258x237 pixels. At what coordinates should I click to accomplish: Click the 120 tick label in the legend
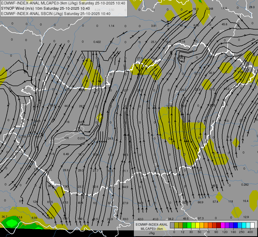click(225, 232)
